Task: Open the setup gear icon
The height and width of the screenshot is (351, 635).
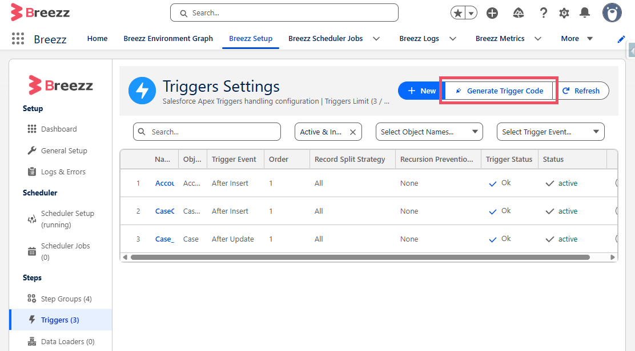Action: (x=564, y=13)
